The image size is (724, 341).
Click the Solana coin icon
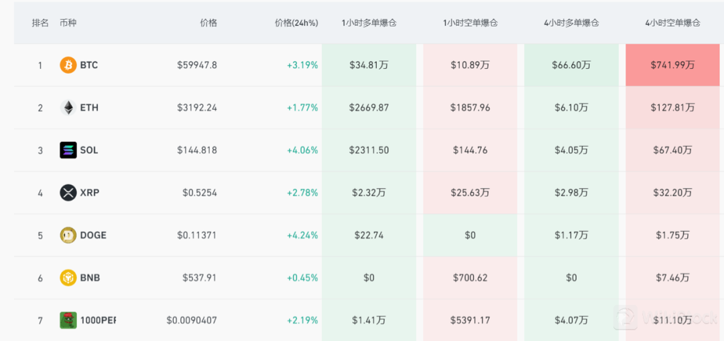(68, 150)
